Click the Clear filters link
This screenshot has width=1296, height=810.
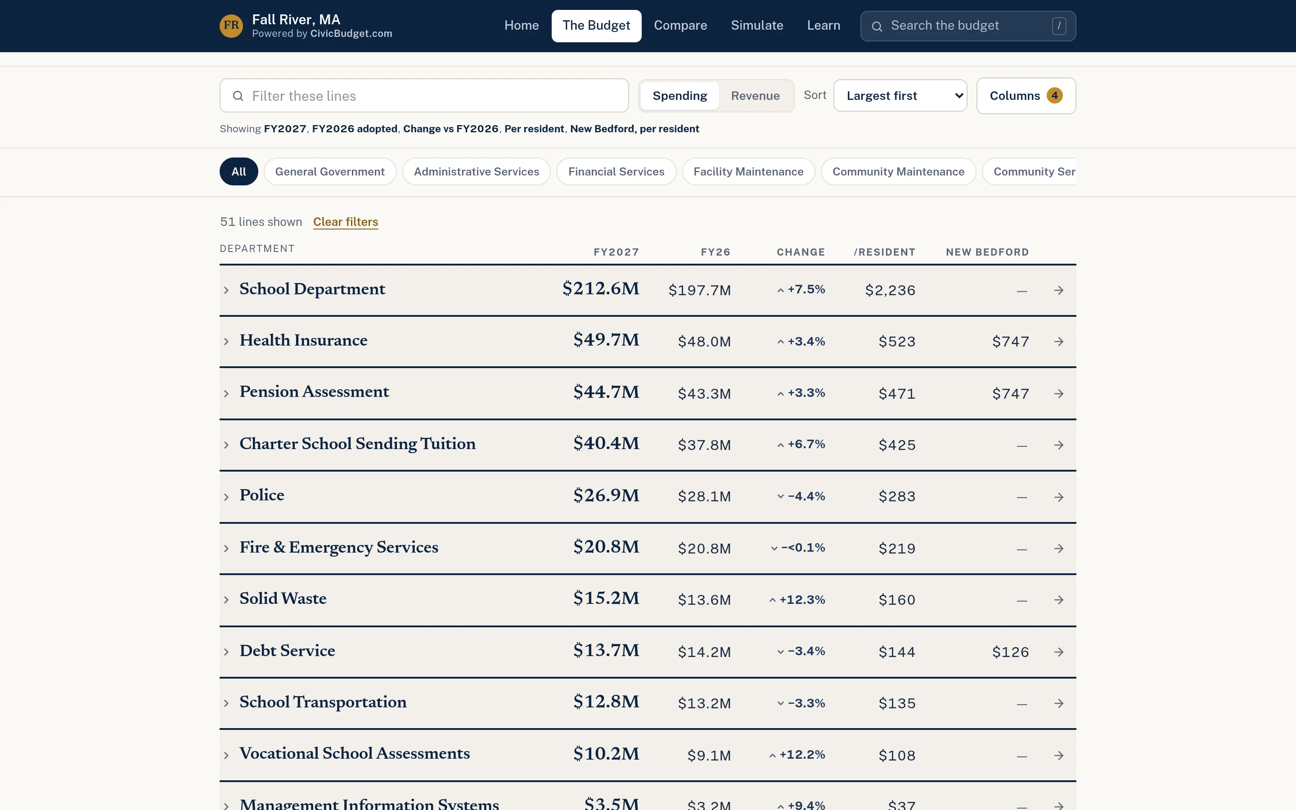click(x=346, y=222)
